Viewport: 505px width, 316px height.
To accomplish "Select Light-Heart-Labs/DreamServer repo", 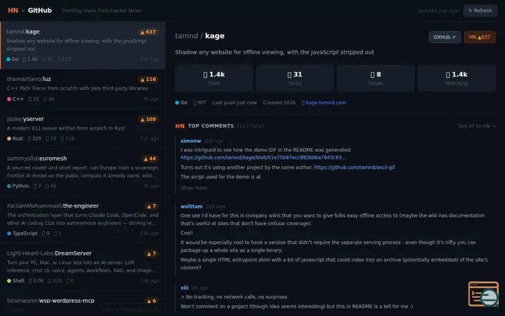I will point(83,267).
